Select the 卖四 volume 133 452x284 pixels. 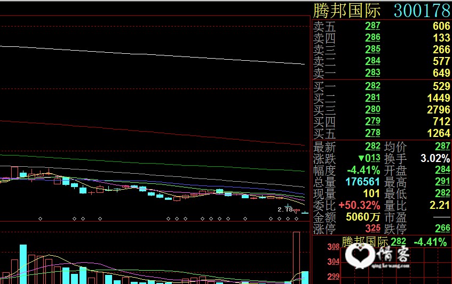pos(441,38)
